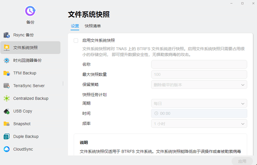This screenshot has width=257, height=165.
Task: Open the CloudSync icon
Action: coord(6,149)
